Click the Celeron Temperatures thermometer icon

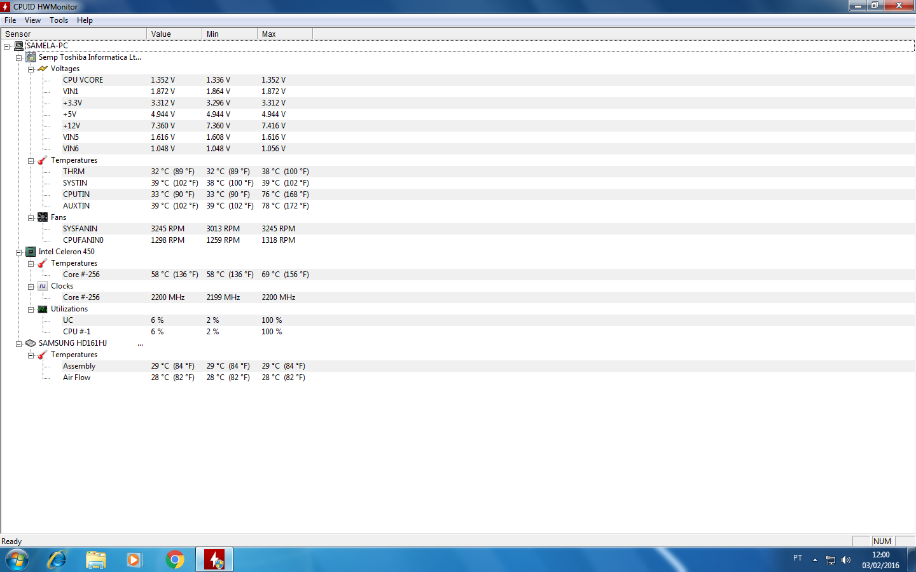43,263
